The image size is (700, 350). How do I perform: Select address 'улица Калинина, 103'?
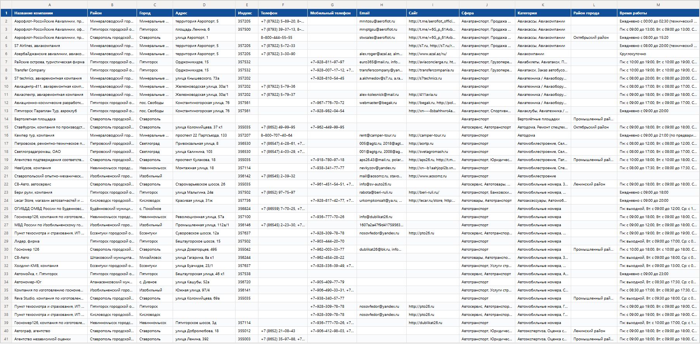pos(204,152)
